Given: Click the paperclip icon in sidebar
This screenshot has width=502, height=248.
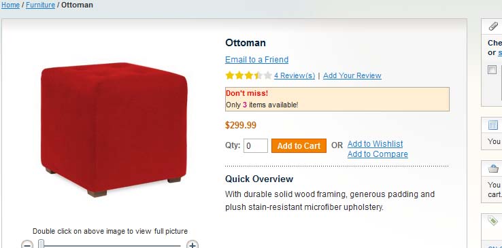Looking at the screenshot, I should pyautogui.click(x=493, y=26).
